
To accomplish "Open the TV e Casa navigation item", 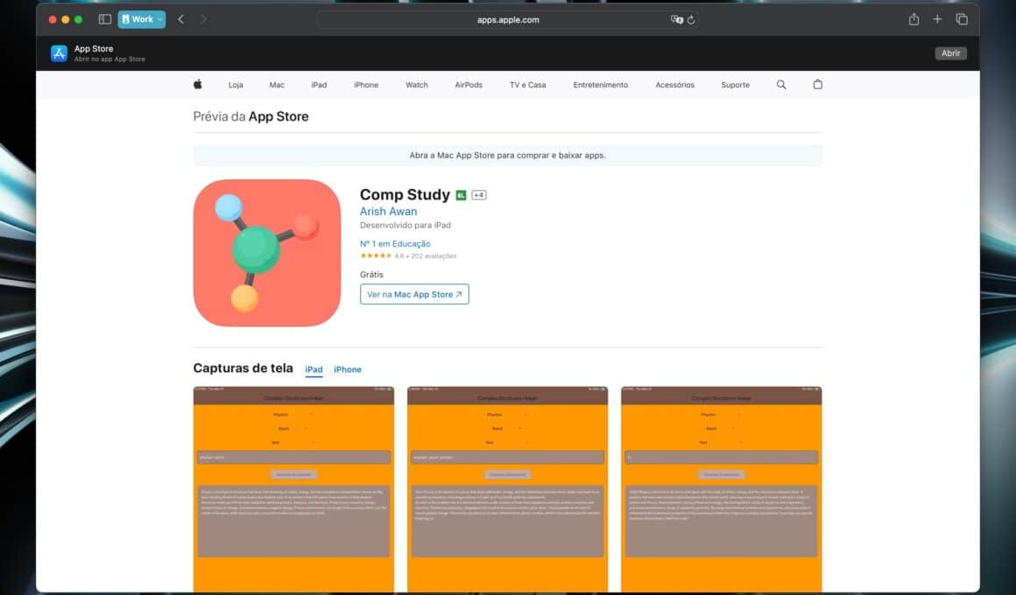I will pos(527,85).
